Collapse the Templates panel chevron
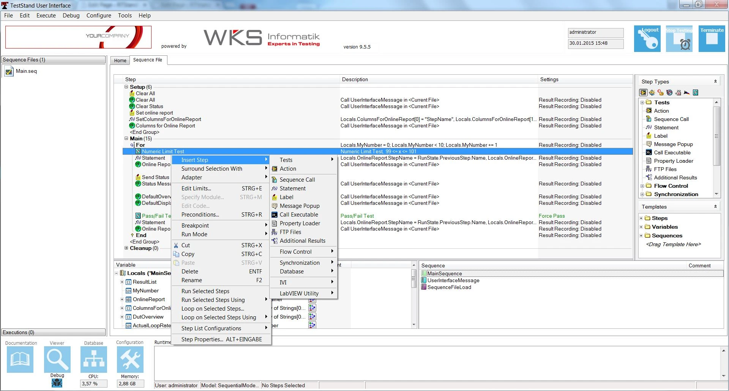Image resolution: width=729 pixels, height=391 pixels. tap(715, 207)
